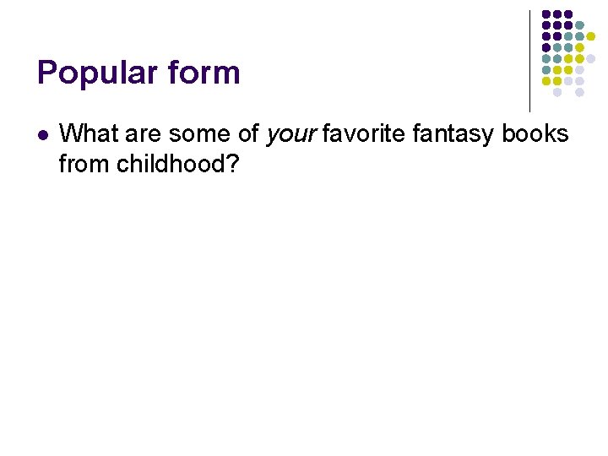Viewport: 608px width, 456px height.
Task: Click the word "What" starting the bullet
Action: coord(89,133)
